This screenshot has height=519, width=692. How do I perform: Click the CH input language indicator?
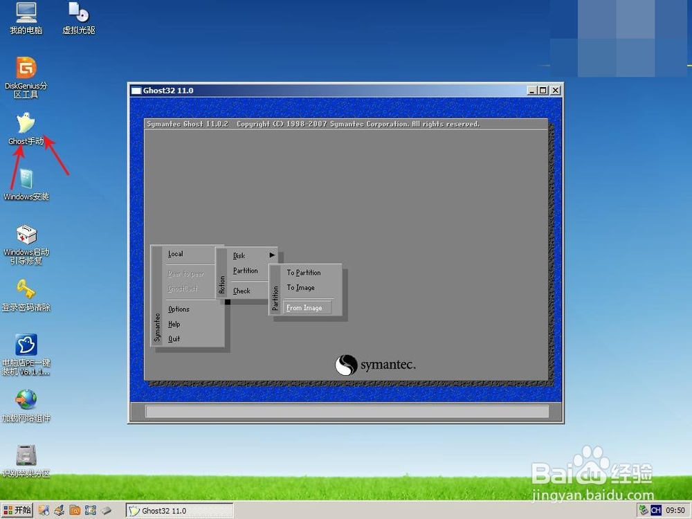point(656,511)
